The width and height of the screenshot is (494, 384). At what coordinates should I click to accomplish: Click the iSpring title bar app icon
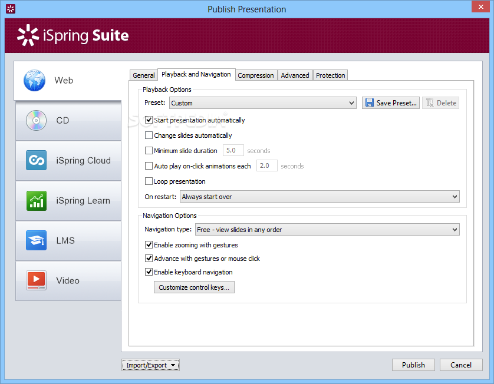pos(11,9)
